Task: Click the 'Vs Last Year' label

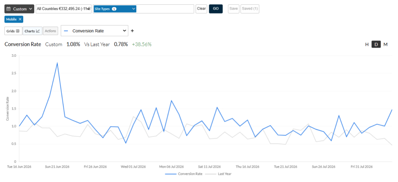Action: pyautogui.click(x=97, y=44)
